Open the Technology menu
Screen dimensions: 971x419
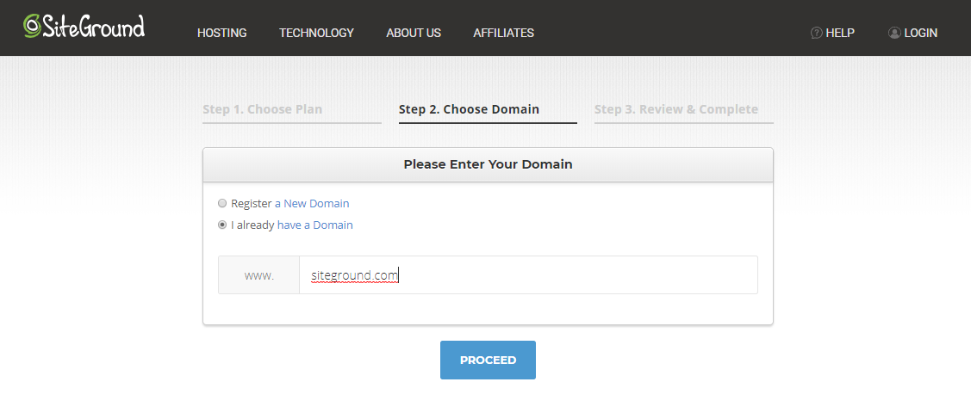pyautogui.click(x=316, y=33)
